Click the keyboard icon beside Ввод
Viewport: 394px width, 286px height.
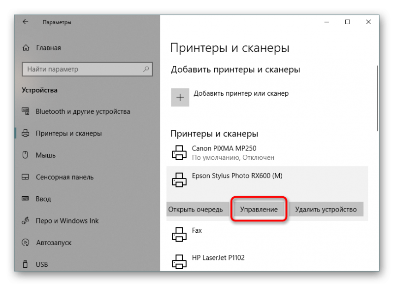pos(25,199)
